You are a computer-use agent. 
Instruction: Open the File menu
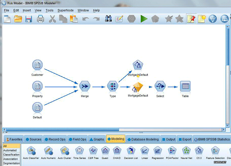click(x=7, y=11)
